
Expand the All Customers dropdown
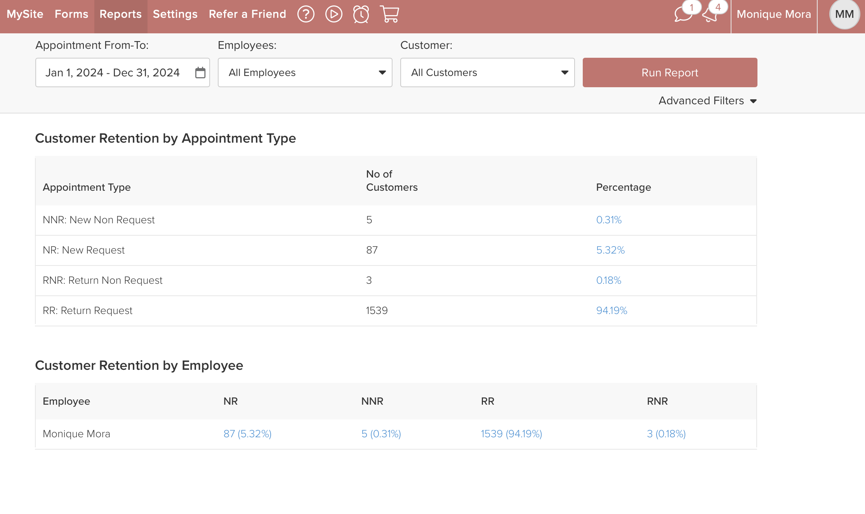click(487, 72)
